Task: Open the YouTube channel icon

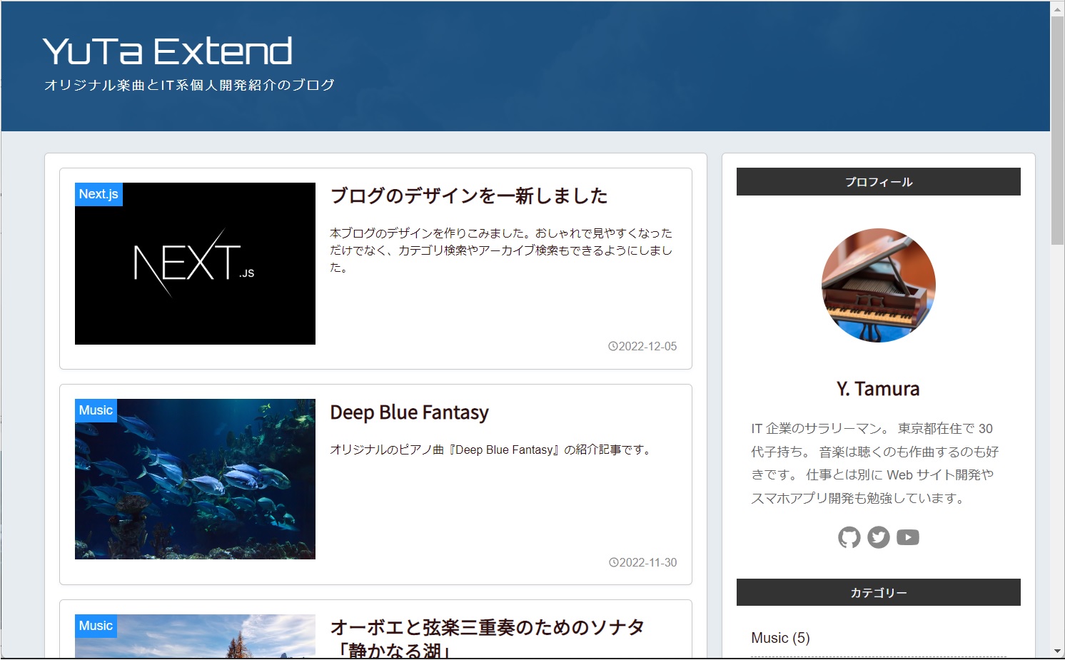Action: (908, 537)
